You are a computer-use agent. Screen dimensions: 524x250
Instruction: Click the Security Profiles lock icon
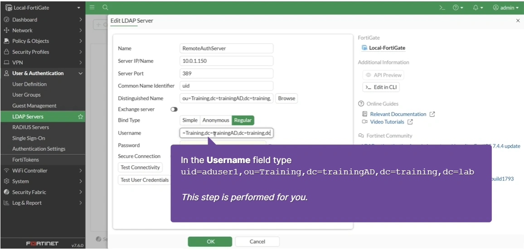tap(6, 52)
